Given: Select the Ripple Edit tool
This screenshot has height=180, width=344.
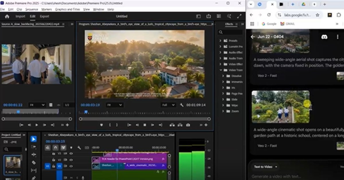Looking at the screenshot, I should coord(34,155).
